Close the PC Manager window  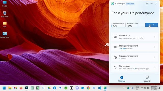(156, 4)
